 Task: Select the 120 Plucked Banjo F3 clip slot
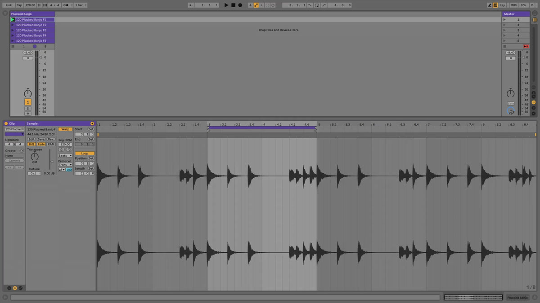32,30
